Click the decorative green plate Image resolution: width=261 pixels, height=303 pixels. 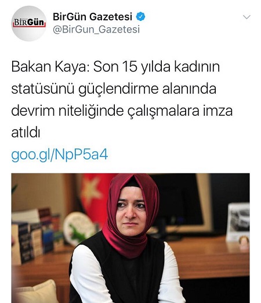[x=79, y=228]
